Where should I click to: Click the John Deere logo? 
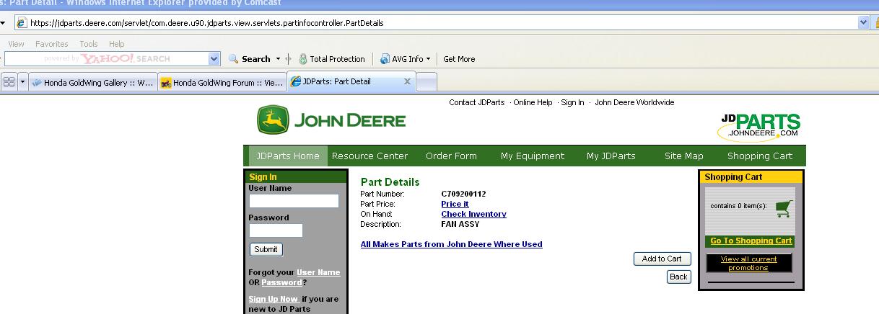pos(331,120)
